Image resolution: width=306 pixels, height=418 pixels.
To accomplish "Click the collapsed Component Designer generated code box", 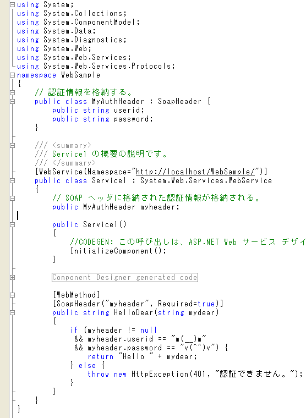I will coord(125,278).
